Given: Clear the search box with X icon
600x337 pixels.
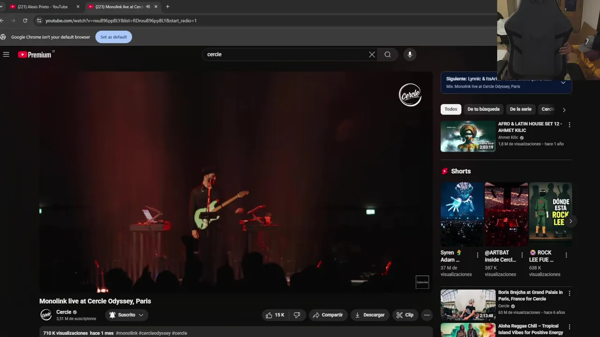Looking at the screenshot, I should pos(372,54).
